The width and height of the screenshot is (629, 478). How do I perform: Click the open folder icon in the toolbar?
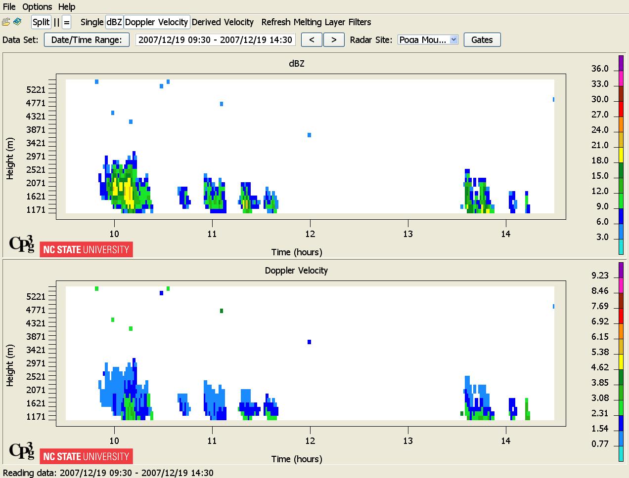point(6,22)
